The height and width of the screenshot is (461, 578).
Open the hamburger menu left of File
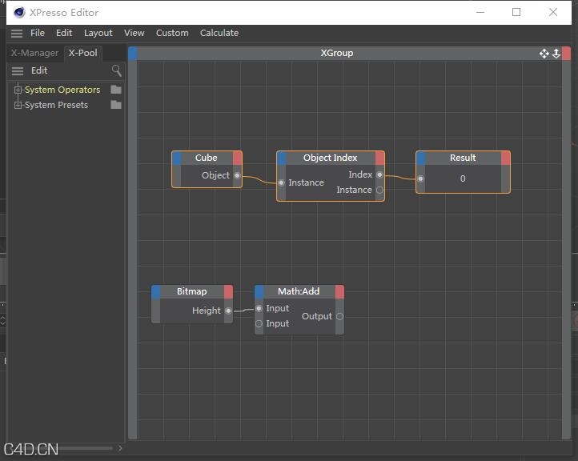click(17, 34)
